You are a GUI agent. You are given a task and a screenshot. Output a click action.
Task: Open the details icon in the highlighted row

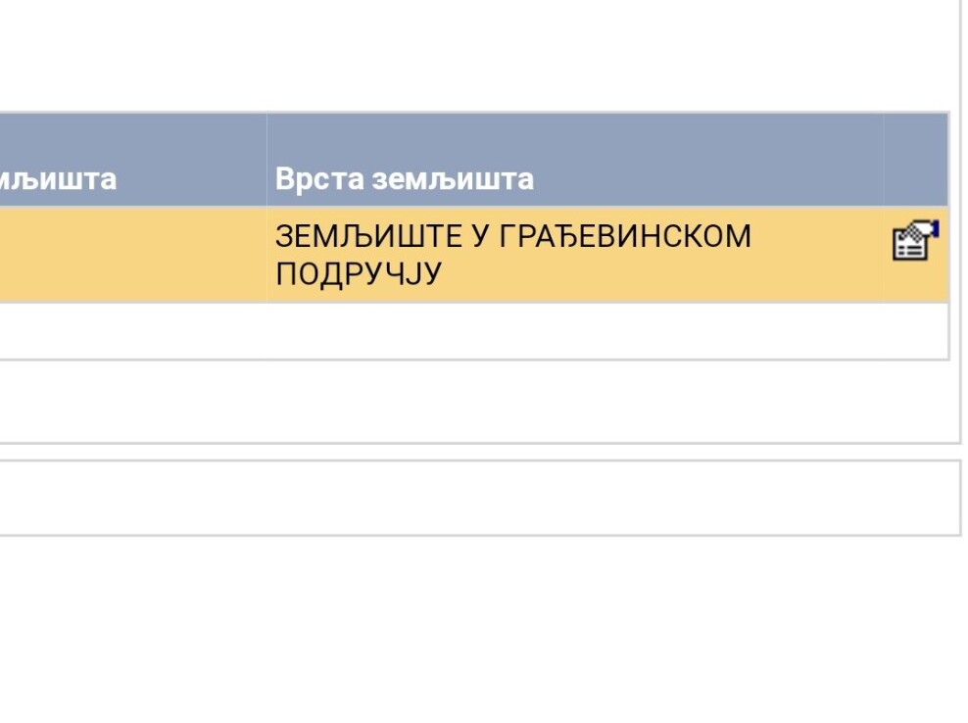pos(915,241)
